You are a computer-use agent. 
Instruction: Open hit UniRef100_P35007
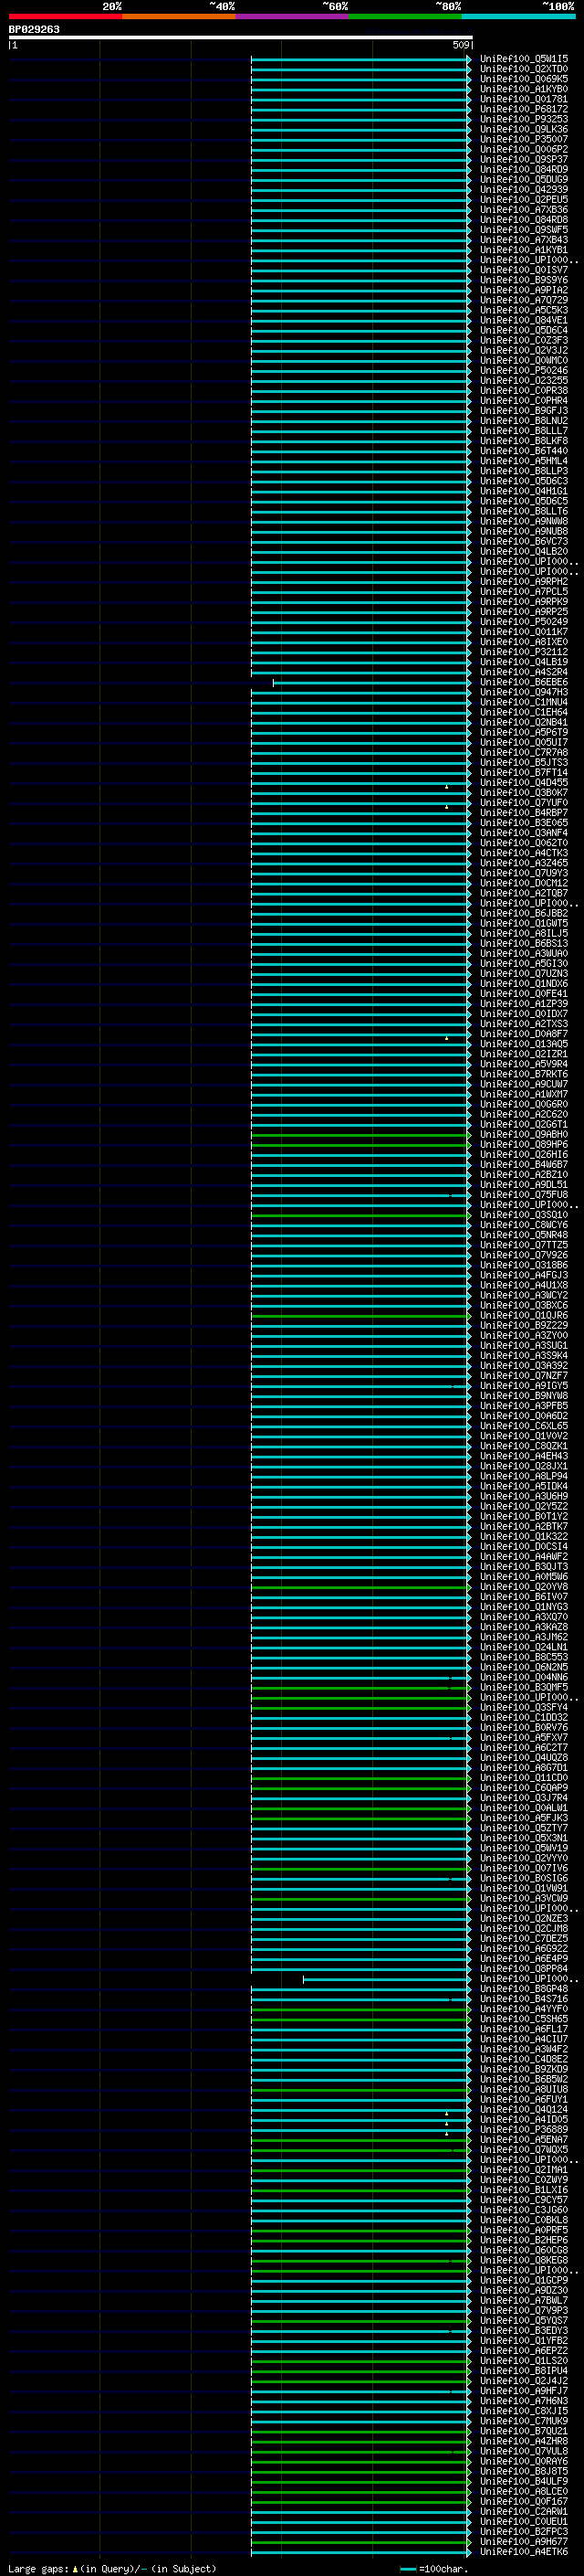coord(524,139)
